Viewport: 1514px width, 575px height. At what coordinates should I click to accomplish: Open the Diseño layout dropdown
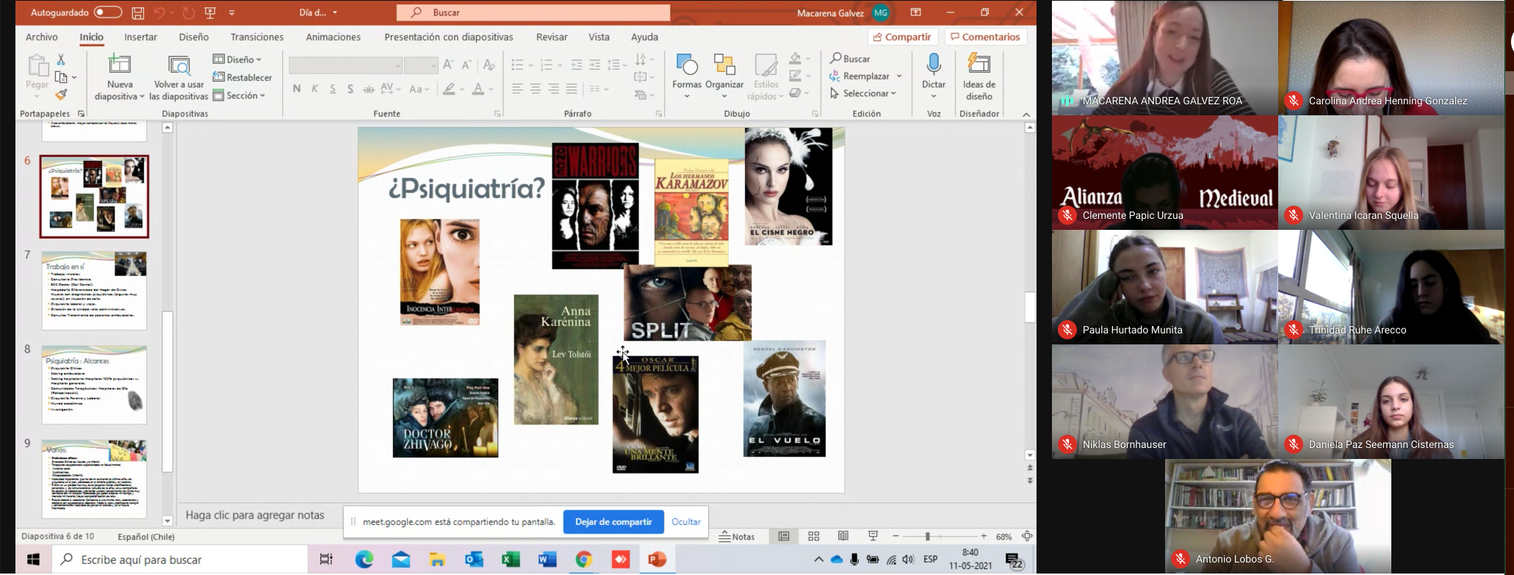coord(237,59)
